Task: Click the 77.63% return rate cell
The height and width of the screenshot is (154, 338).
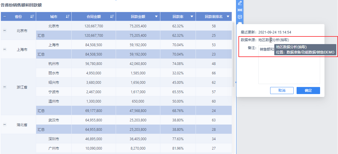Action: pos(178,139)
